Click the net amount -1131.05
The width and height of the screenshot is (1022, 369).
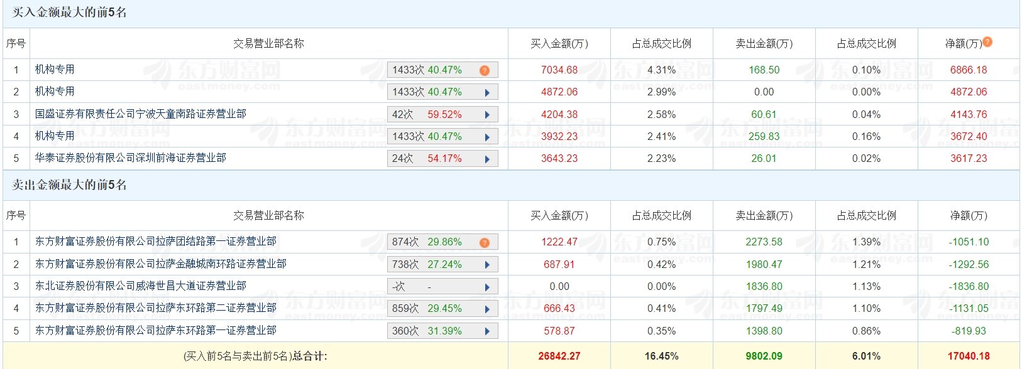969,309
